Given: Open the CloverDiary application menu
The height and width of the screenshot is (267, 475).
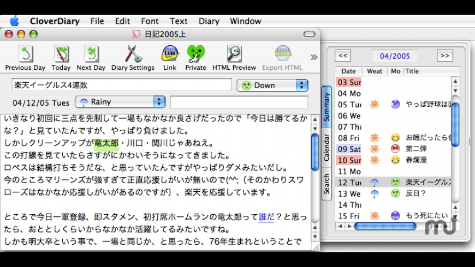Looking at the screenshot, I should click(55, 21).
